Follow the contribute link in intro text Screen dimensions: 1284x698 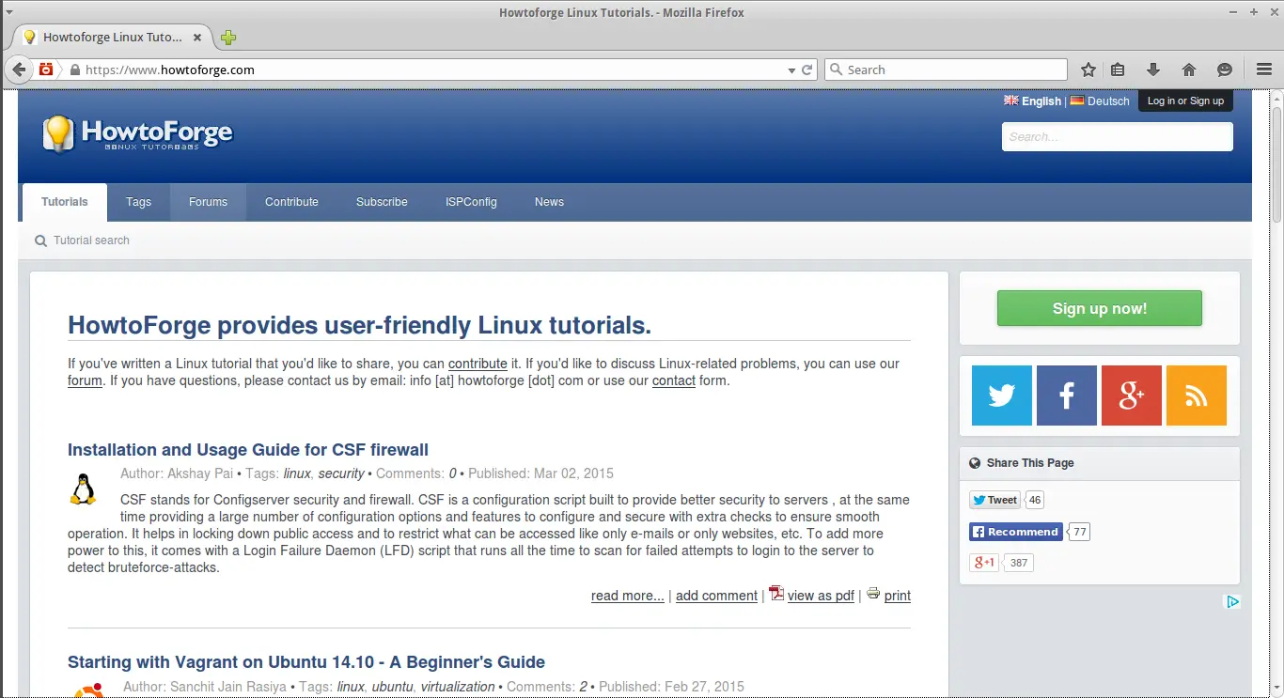tap(478, 364)
